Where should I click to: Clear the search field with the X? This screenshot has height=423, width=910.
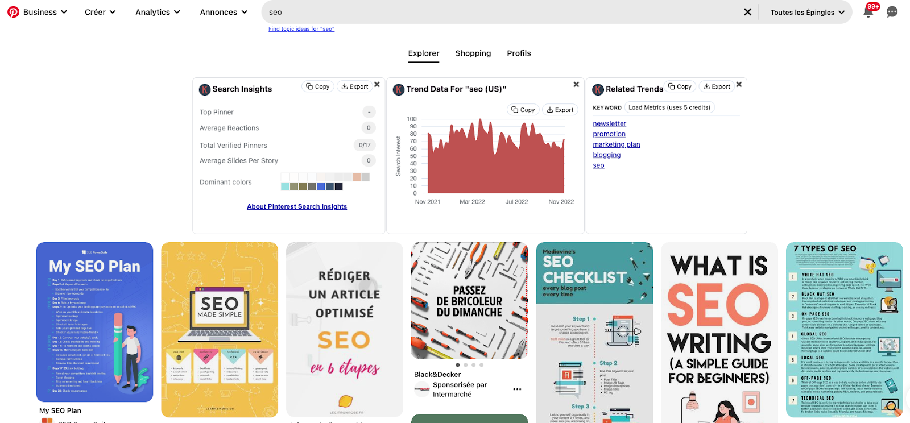(748, 12)
